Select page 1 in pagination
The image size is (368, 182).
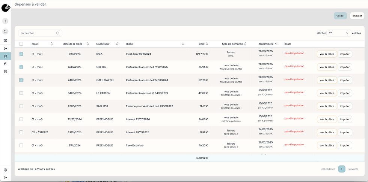point(342,169)
